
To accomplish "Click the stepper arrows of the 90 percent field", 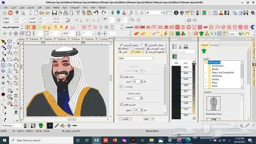I will point(141,81).
